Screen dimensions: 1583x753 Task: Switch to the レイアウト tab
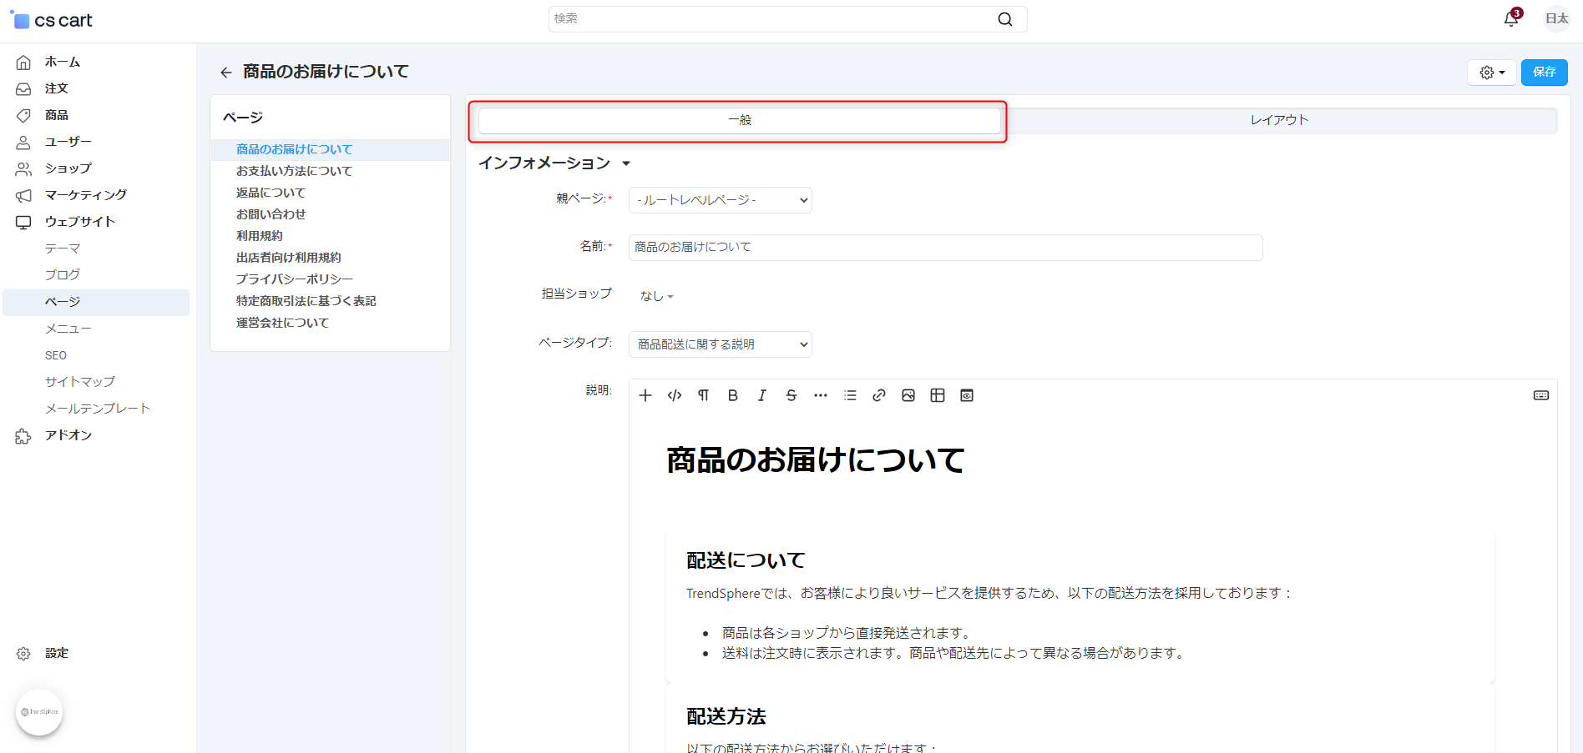click(1278, 120)
